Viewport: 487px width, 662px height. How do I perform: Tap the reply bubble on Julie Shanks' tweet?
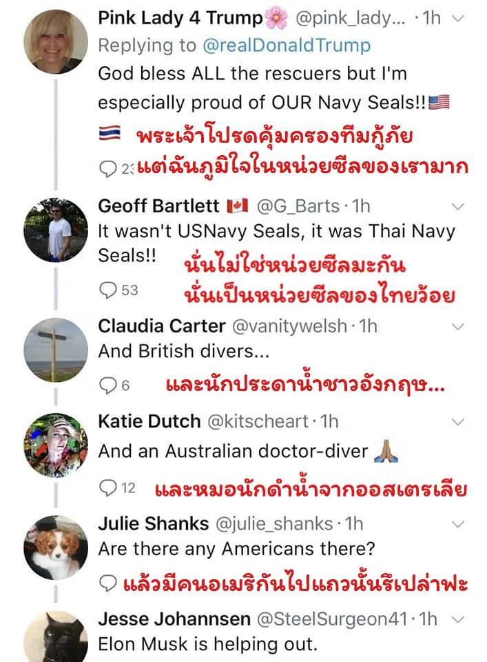tap(107, 583)
